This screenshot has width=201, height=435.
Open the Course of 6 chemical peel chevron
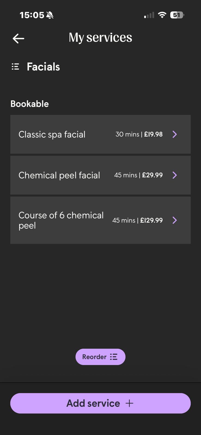coord(175,220)
